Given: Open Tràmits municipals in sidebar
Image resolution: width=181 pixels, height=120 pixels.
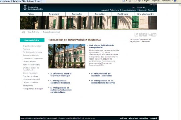Looking at the screenshot, I should (x=30, y=76).
